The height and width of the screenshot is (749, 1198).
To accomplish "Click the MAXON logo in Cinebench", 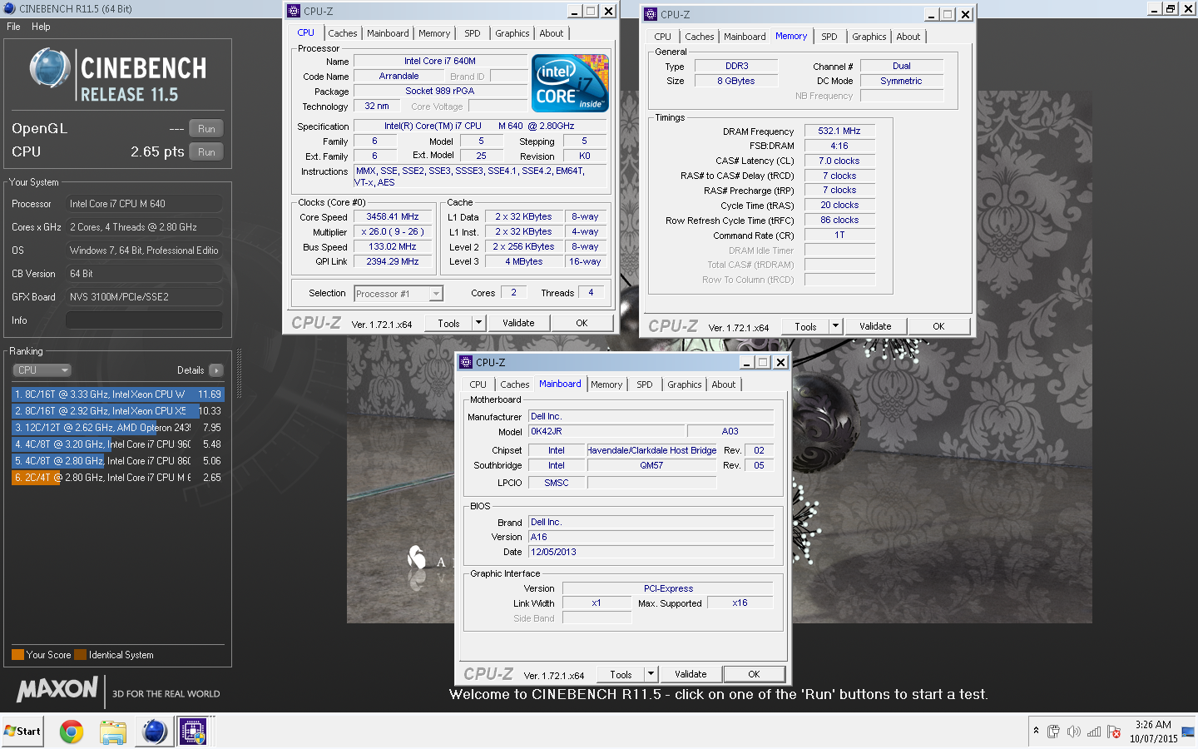I will [x=57, y=689].
